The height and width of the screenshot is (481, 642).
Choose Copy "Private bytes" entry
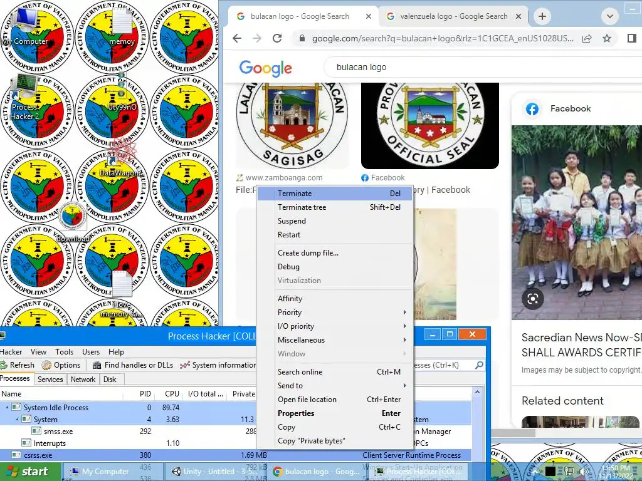point(335,441)
